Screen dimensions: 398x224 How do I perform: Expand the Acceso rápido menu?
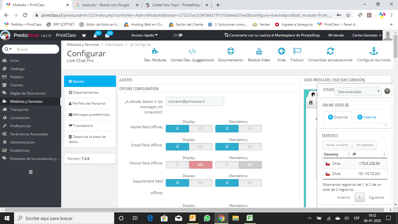(x=145, y=35)
